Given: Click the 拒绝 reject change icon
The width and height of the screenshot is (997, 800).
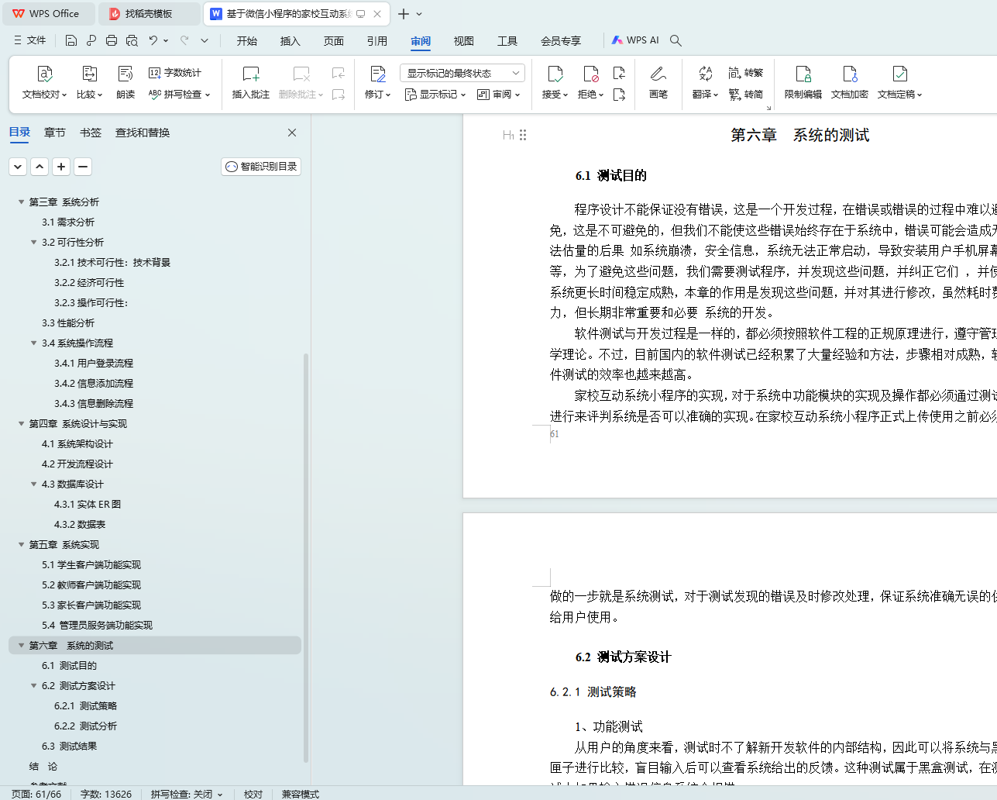Looking at the screenshot, I should (590, 74).
